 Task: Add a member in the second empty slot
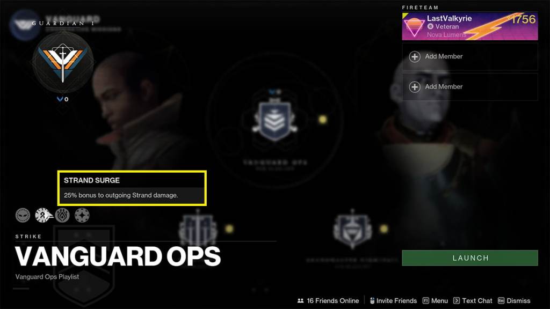coord(469,86)
